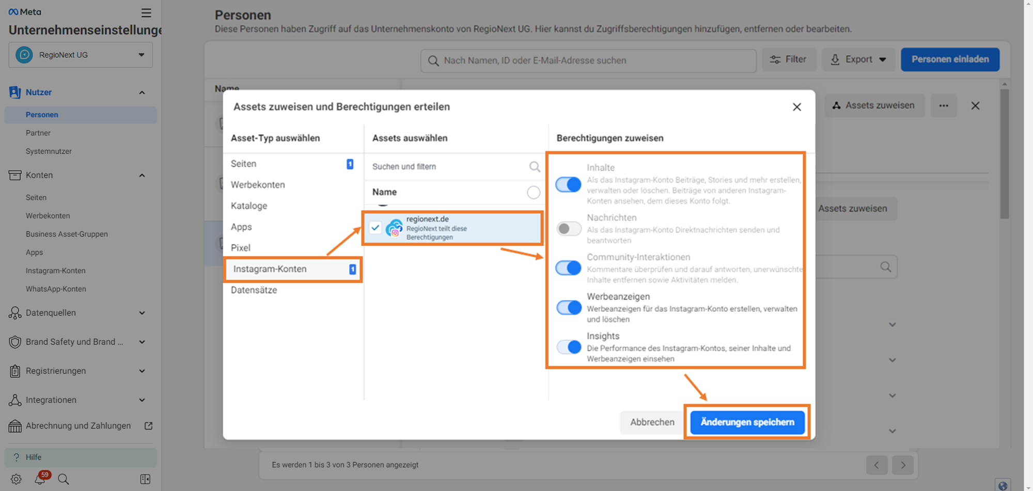The image size is (1033, 491).
Task: Open the Export dropdown
Action: 858,59
